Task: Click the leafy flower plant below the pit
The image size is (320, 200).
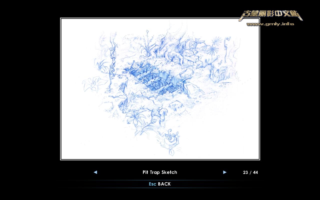Action: click(136, 118)
